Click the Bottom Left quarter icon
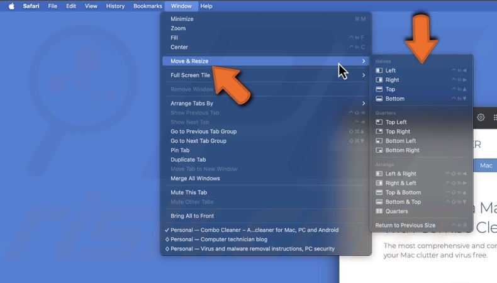Image resolution: width=497 pixels, height=283 pixels. tap(379, 141)
